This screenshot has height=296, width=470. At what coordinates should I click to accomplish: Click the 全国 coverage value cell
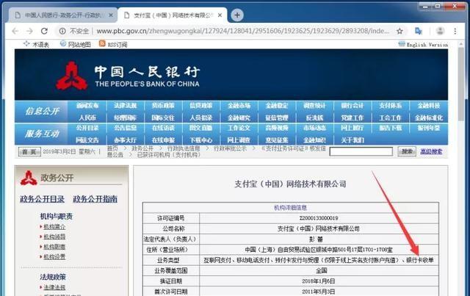(319, 270)
